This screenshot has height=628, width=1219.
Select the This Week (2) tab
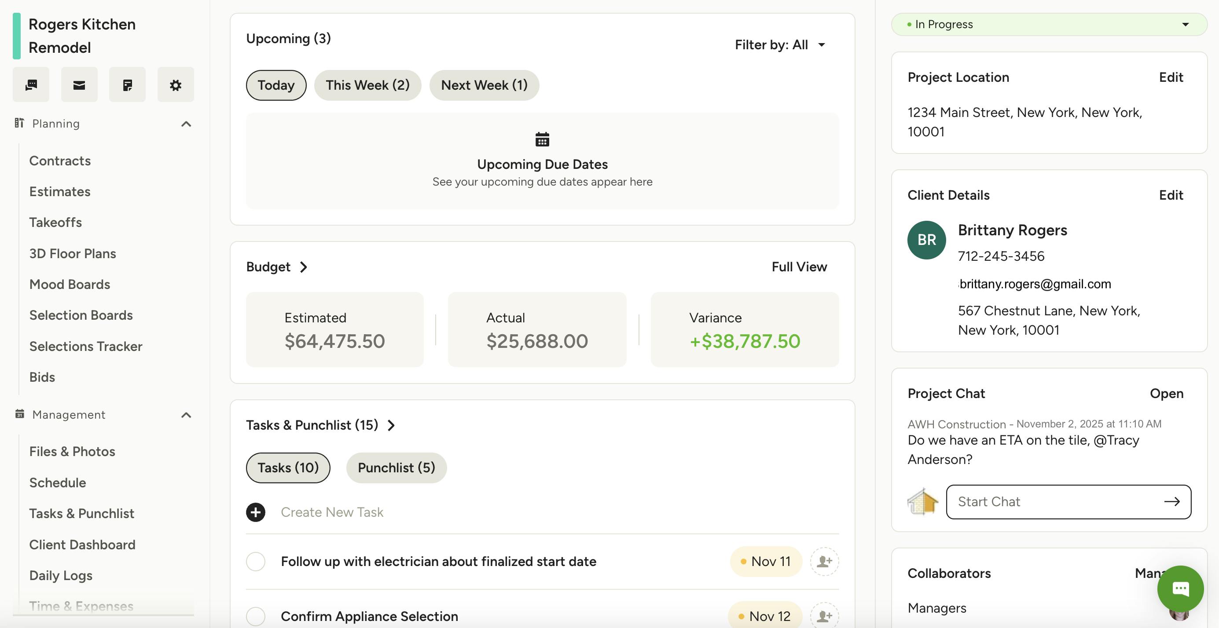click(x=367, y=85)
